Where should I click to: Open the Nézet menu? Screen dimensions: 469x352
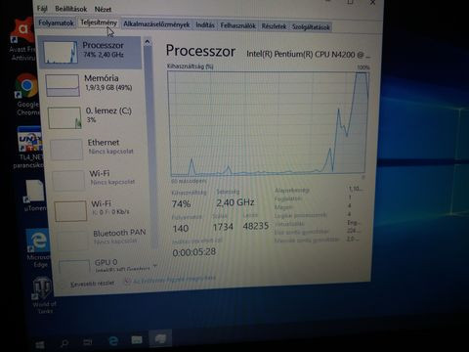click(x=103, y=10)
